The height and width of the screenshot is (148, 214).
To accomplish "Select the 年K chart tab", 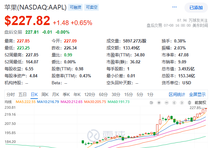I will [x=77, y=94].
